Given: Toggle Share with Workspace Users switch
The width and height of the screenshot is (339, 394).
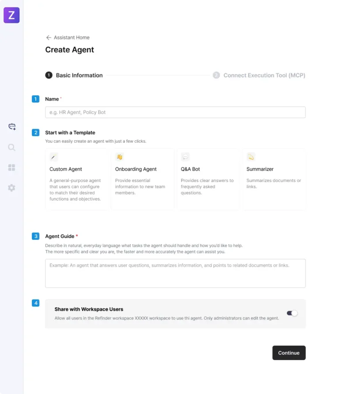Looking at the screenshot, I should pos(292,313).
